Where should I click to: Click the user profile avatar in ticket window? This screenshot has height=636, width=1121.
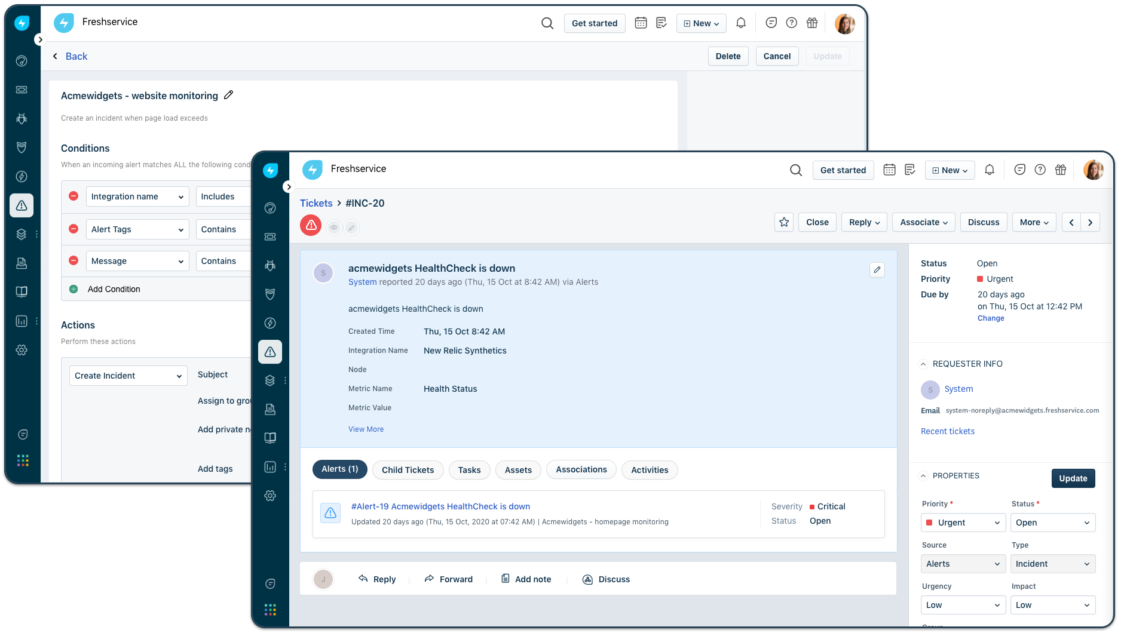click(1093, 170)
